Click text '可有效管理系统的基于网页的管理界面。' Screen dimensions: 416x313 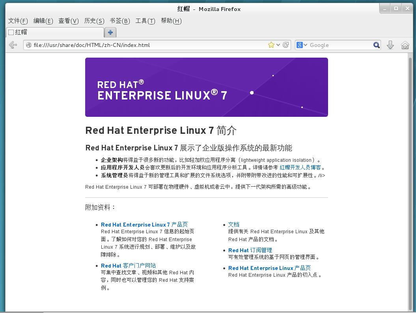pyautogui.click(x=274, y=257)
